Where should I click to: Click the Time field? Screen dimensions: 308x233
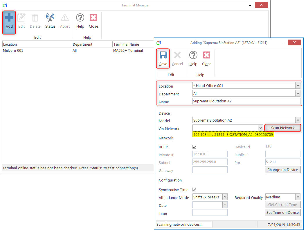click(210, 213)
